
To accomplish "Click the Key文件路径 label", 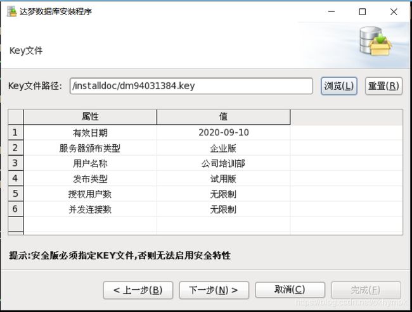I will point(35,86).
